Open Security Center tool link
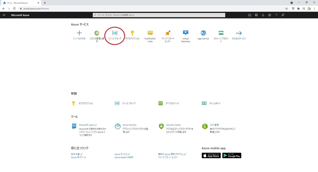318x172 pixels. (173, 125)
